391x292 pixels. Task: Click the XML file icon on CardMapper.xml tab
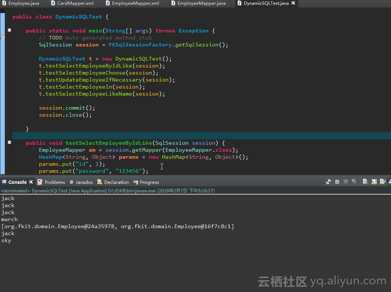53,3
